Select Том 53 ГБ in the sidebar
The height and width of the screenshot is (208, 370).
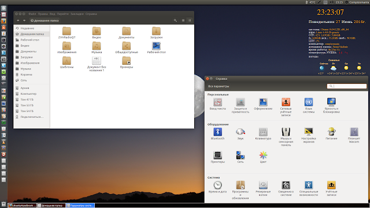(x=32, y=105)
